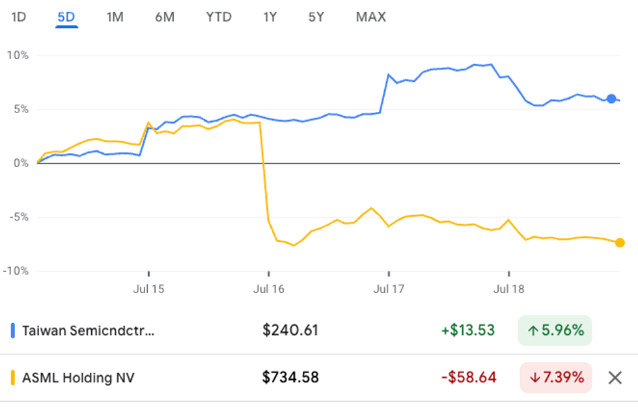Click the green 5.96% change badge
Screen dimensions: 638x409
click(x=555, y=330)
